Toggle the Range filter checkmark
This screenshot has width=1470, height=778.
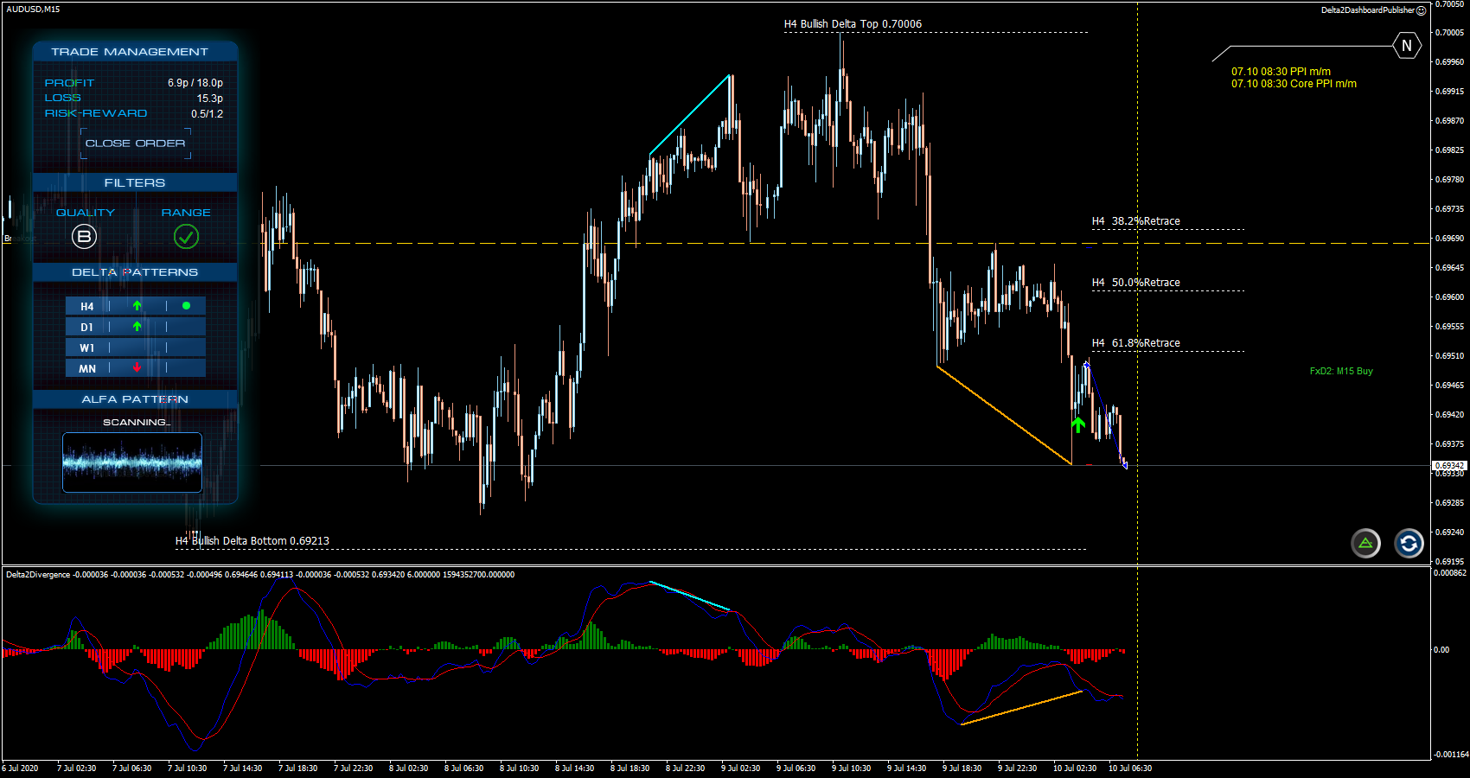186,236
